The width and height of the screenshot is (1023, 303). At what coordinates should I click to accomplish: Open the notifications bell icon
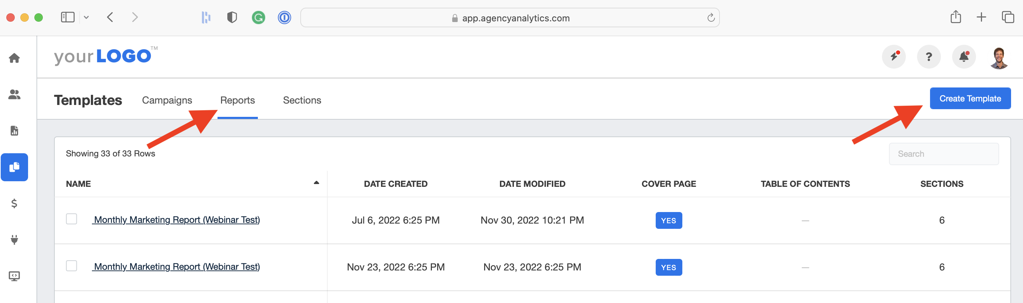point(964,57)
